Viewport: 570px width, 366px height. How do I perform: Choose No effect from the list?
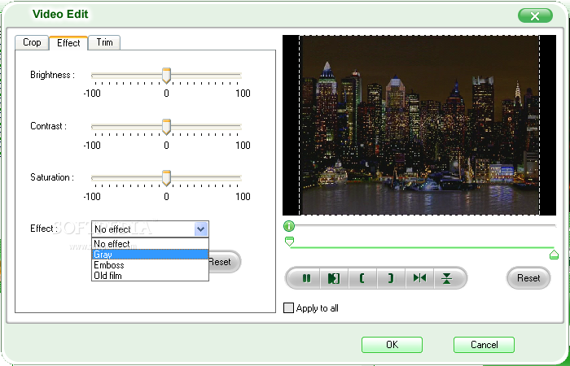tap(150, 244)
